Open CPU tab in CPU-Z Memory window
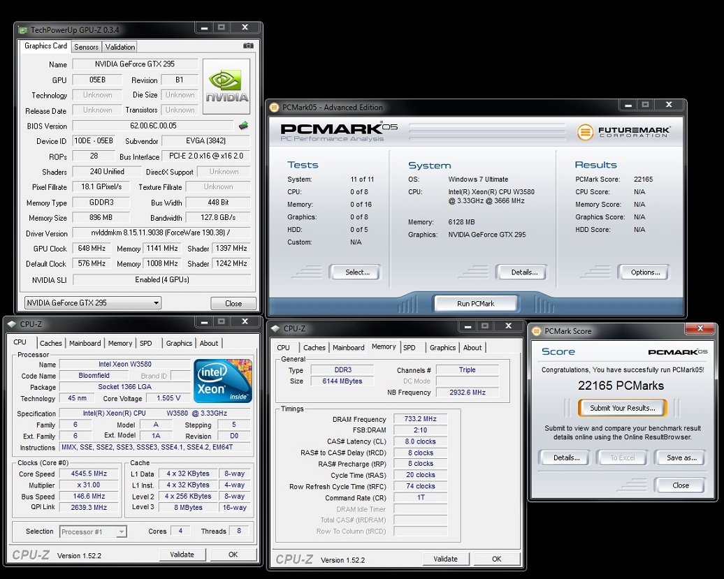Image resolution: width=724 pixels, height=579 pixels. [x=284, y=348]
